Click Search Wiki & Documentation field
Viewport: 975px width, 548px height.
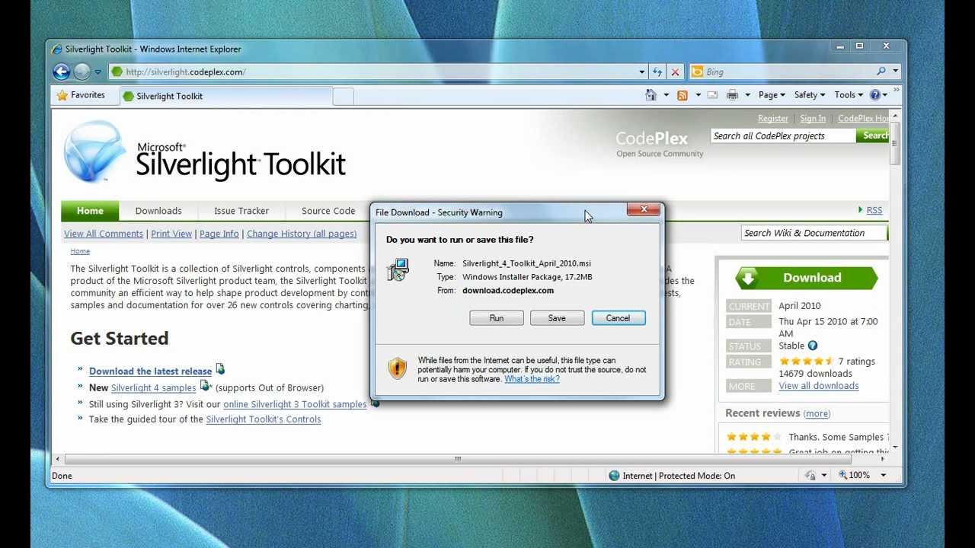point(814,233)
